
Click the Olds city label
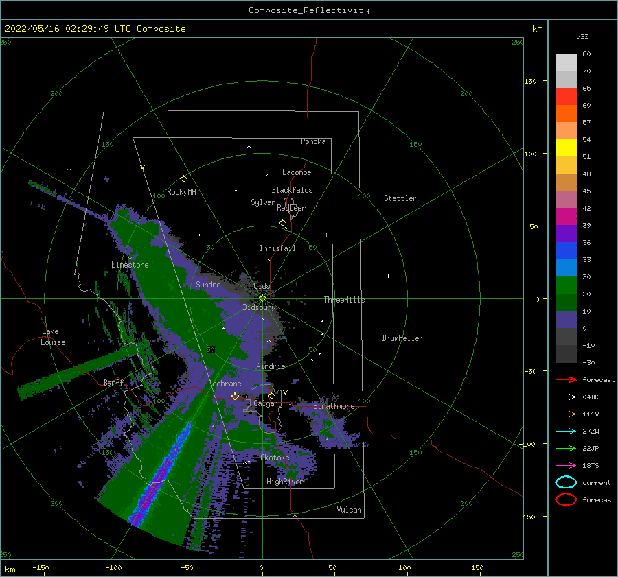262,286
